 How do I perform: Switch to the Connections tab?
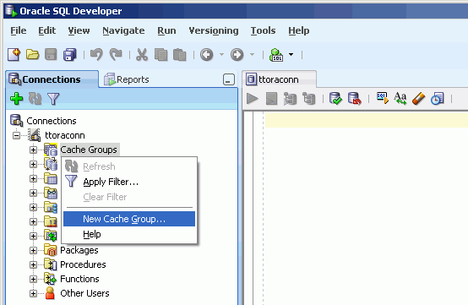pos(52,79)
